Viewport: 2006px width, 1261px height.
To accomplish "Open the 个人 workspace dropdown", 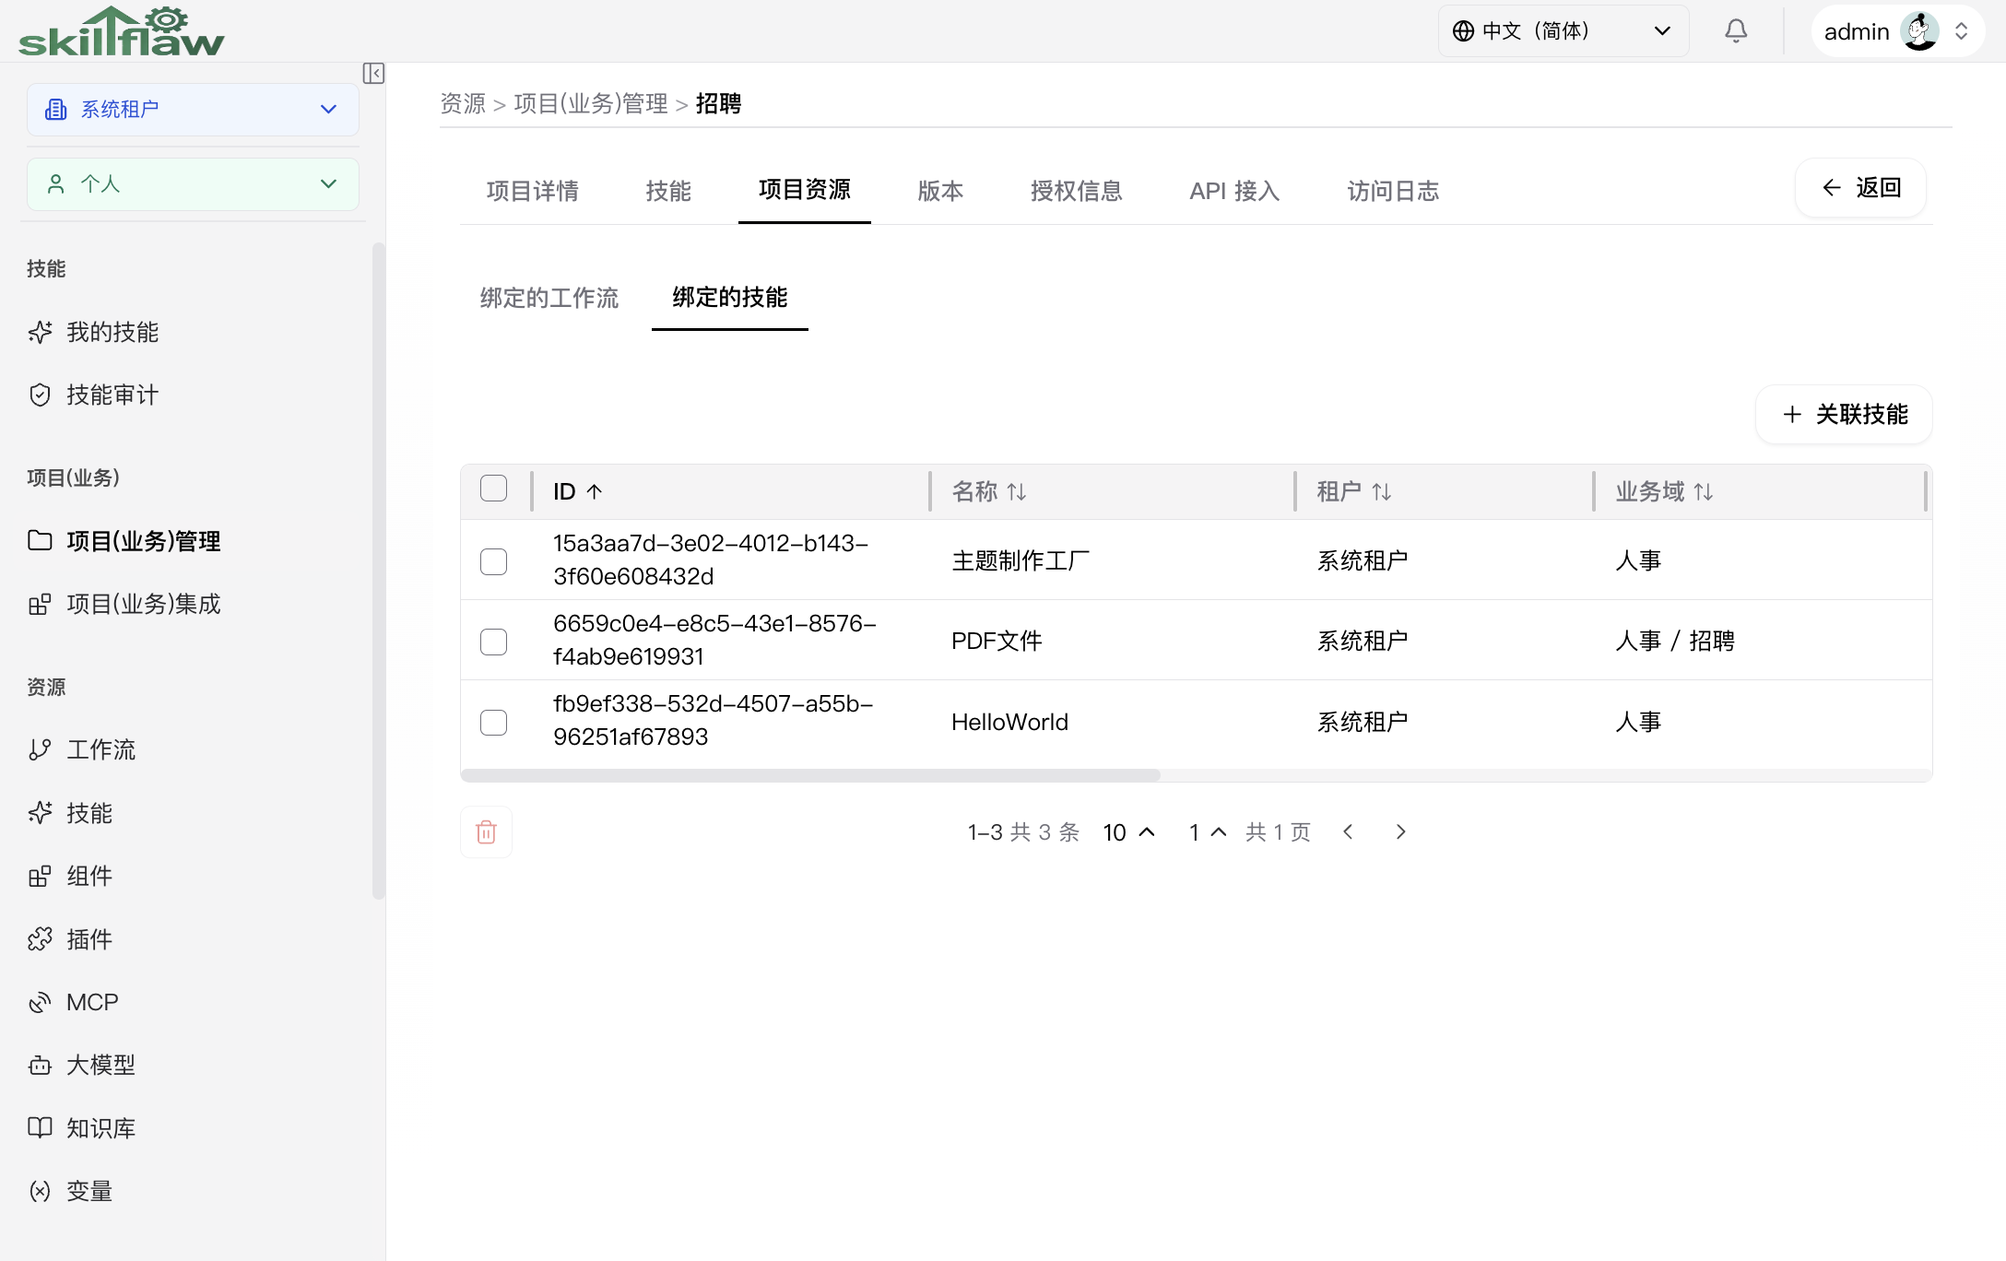I will coord(193,184).
